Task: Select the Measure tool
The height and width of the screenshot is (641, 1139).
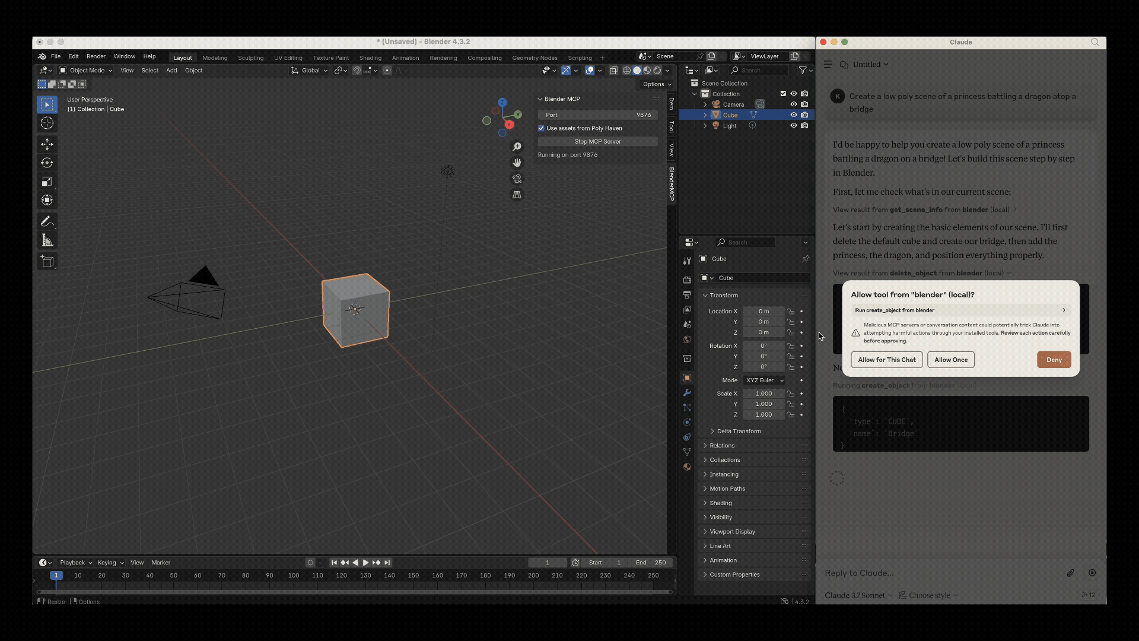Action: tap(47, 240)
